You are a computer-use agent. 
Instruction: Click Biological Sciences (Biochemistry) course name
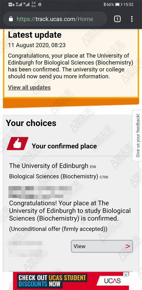point(54,177)
